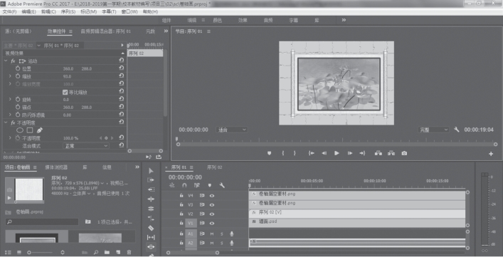Select the Slip tool

click(x=151, y=238)
